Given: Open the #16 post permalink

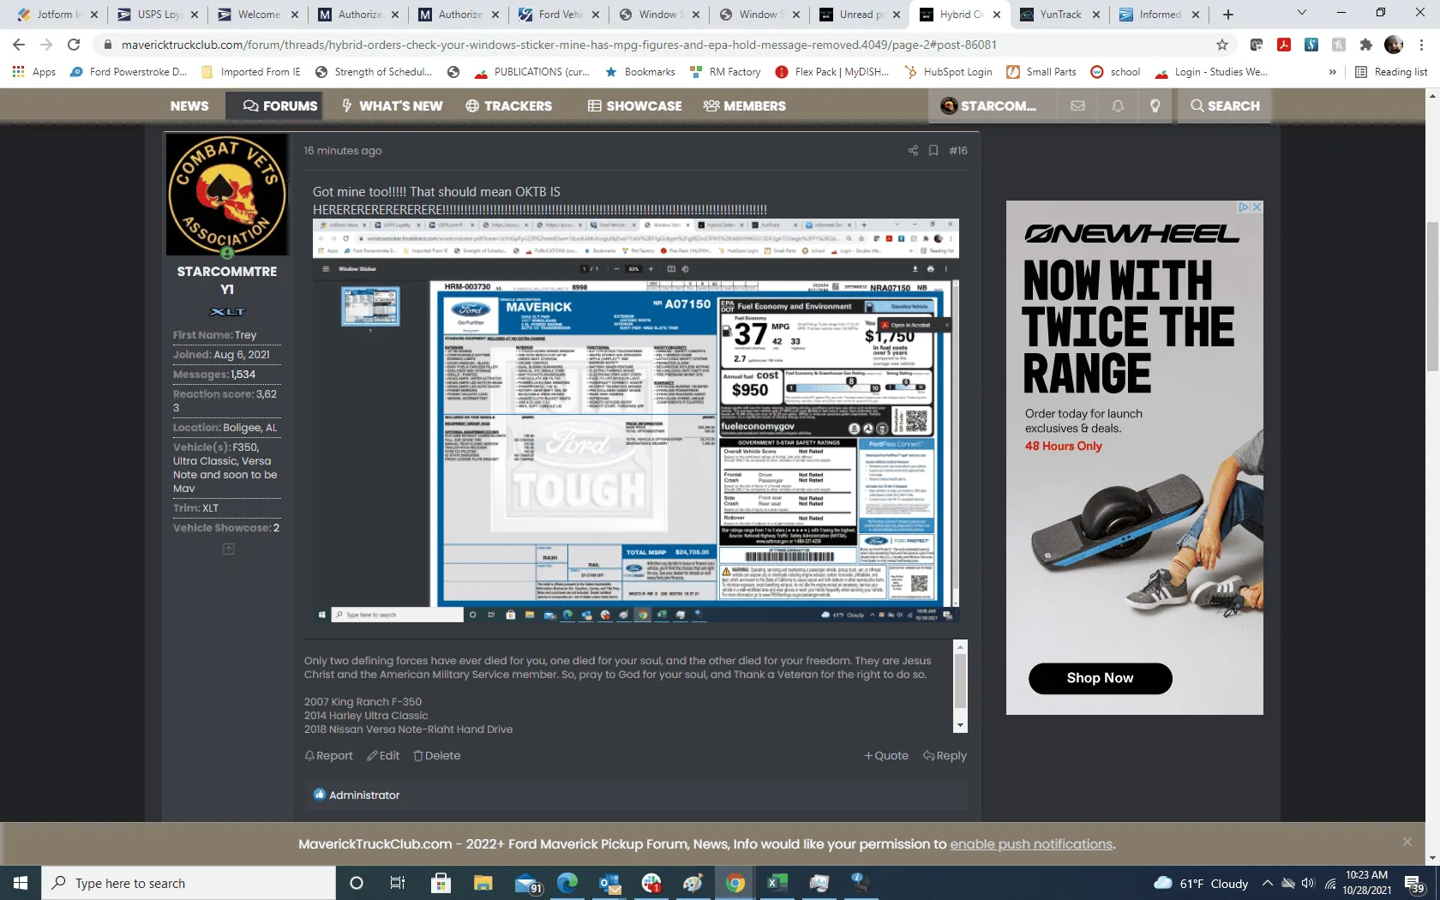Looking at the screenshot, I should (x=958, y=151).
